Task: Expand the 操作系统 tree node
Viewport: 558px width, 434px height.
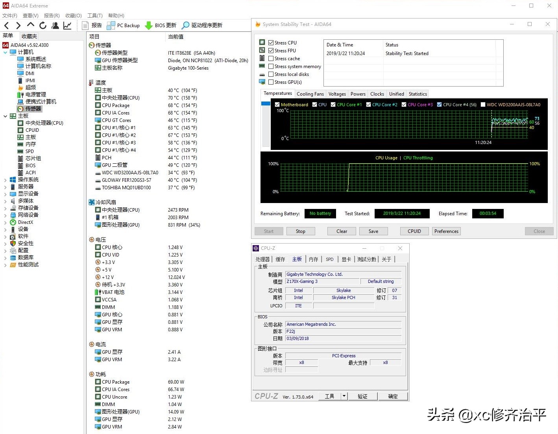Action: (x=5, y=179)
